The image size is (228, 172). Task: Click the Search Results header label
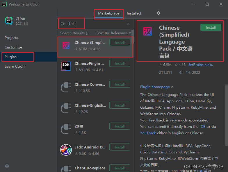(x=75, y=33)
